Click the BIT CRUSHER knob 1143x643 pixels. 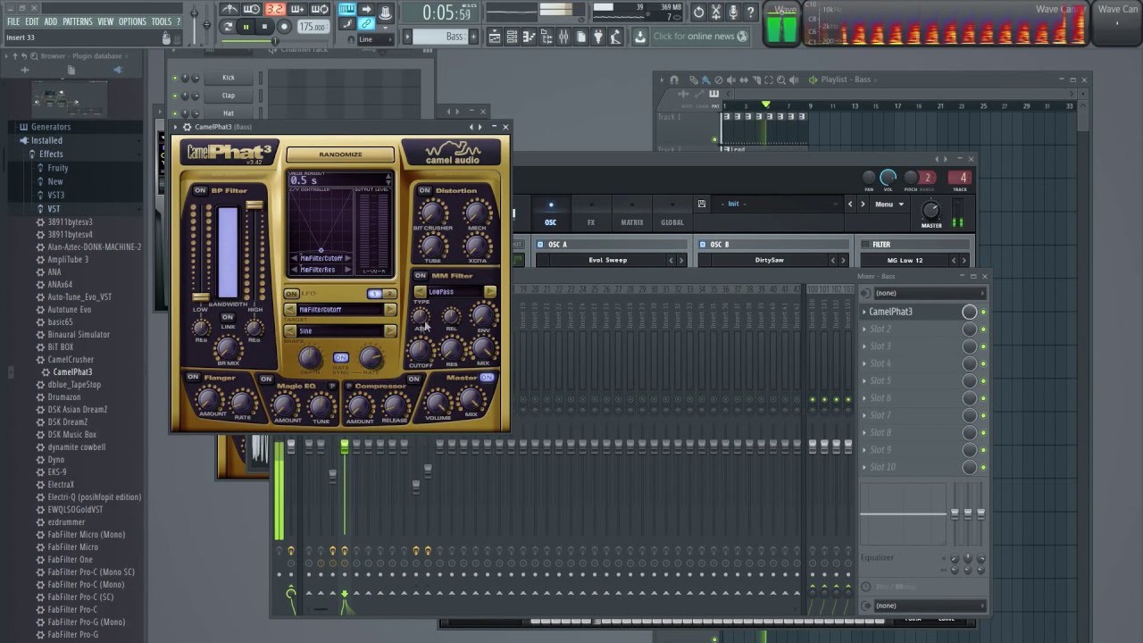(432, 213)
